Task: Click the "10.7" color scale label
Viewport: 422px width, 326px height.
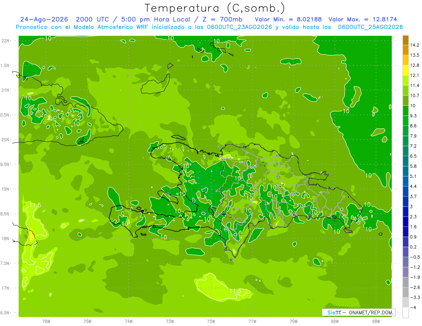Action: tap(415, 96)
